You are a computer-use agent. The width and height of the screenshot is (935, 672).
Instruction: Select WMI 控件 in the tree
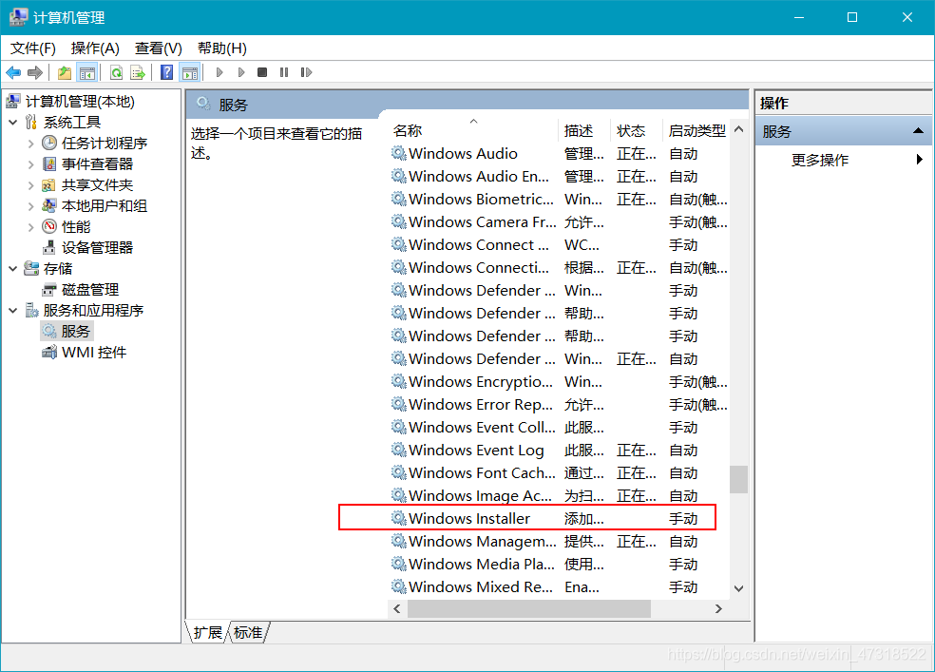tap(94, 353)
